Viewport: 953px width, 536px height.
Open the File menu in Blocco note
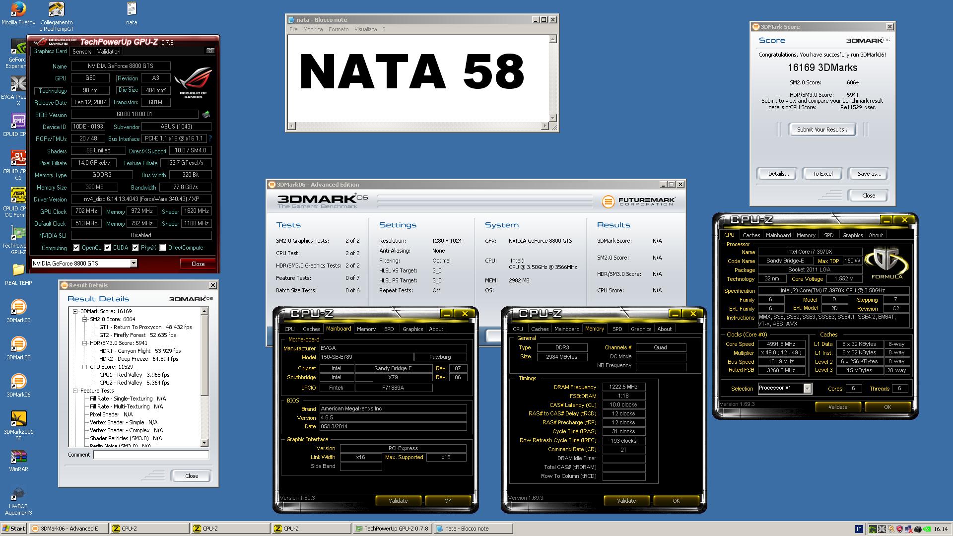[x=293, y=29]
